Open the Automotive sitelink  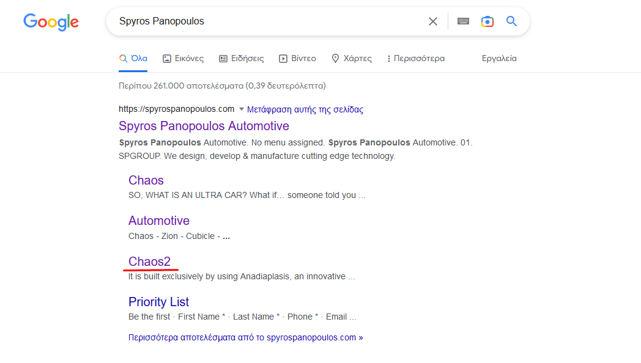159,221
